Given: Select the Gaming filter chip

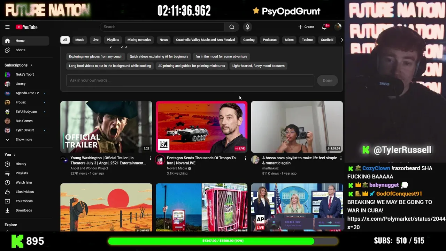Looking at the screenshot, I should 249,40.
